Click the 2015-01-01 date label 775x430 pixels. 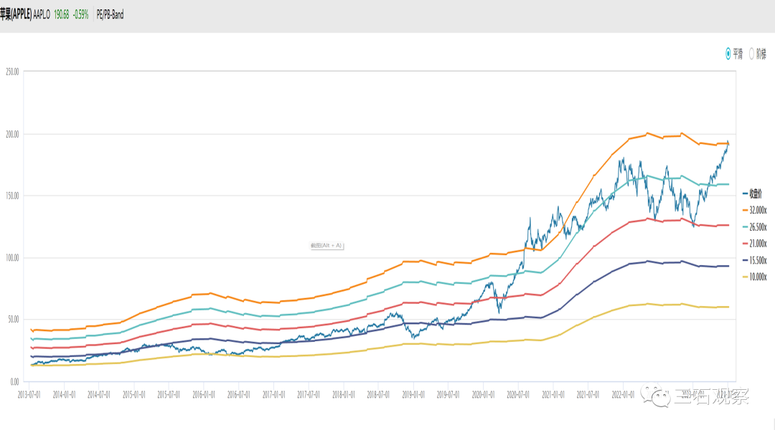tap(134, 395)
